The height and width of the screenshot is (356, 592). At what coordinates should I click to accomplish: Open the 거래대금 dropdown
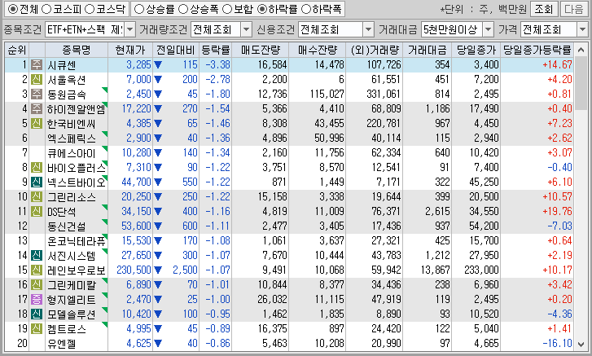point(488,29)
